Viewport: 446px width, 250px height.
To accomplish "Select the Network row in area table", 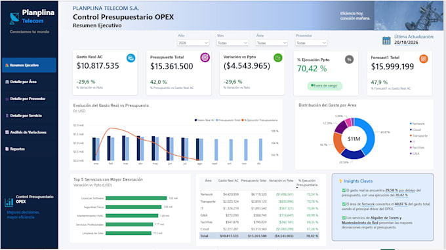I will [259, 194].
